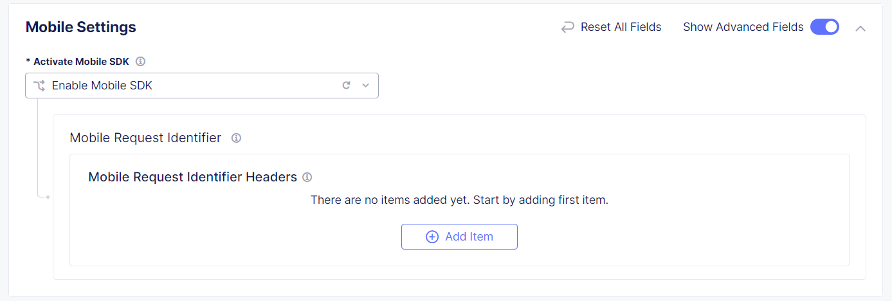Click the Mobile Request Identifier section title

pos(145,138)
